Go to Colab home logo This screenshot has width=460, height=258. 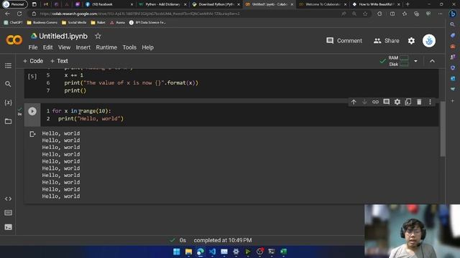[x=14, y=40]
